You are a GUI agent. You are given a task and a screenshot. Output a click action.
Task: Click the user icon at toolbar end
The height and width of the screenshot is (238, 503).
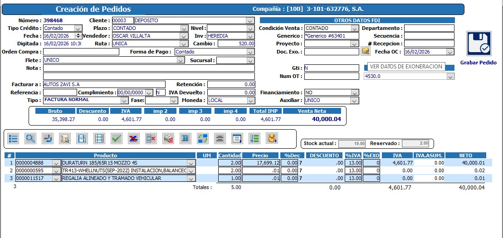[271, 138]
